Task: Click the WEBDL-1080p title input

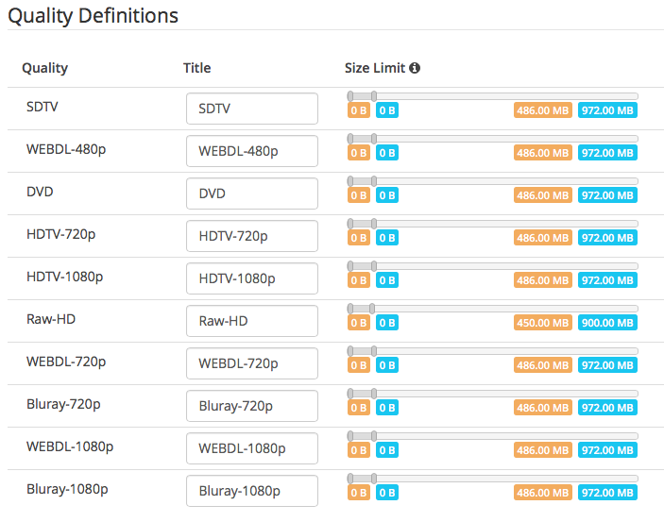Action: pos(251,448)
